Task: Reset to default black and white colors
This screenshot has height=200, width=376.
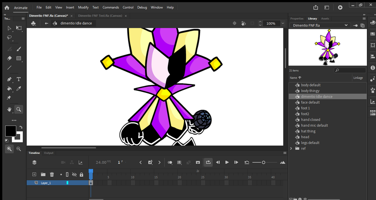Action: pyautogui.click(x=7, y=141)
